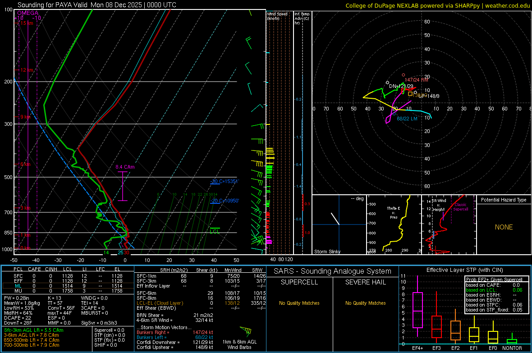Click the 'Inf. Temp. Adv.' column header

point(302,18)
